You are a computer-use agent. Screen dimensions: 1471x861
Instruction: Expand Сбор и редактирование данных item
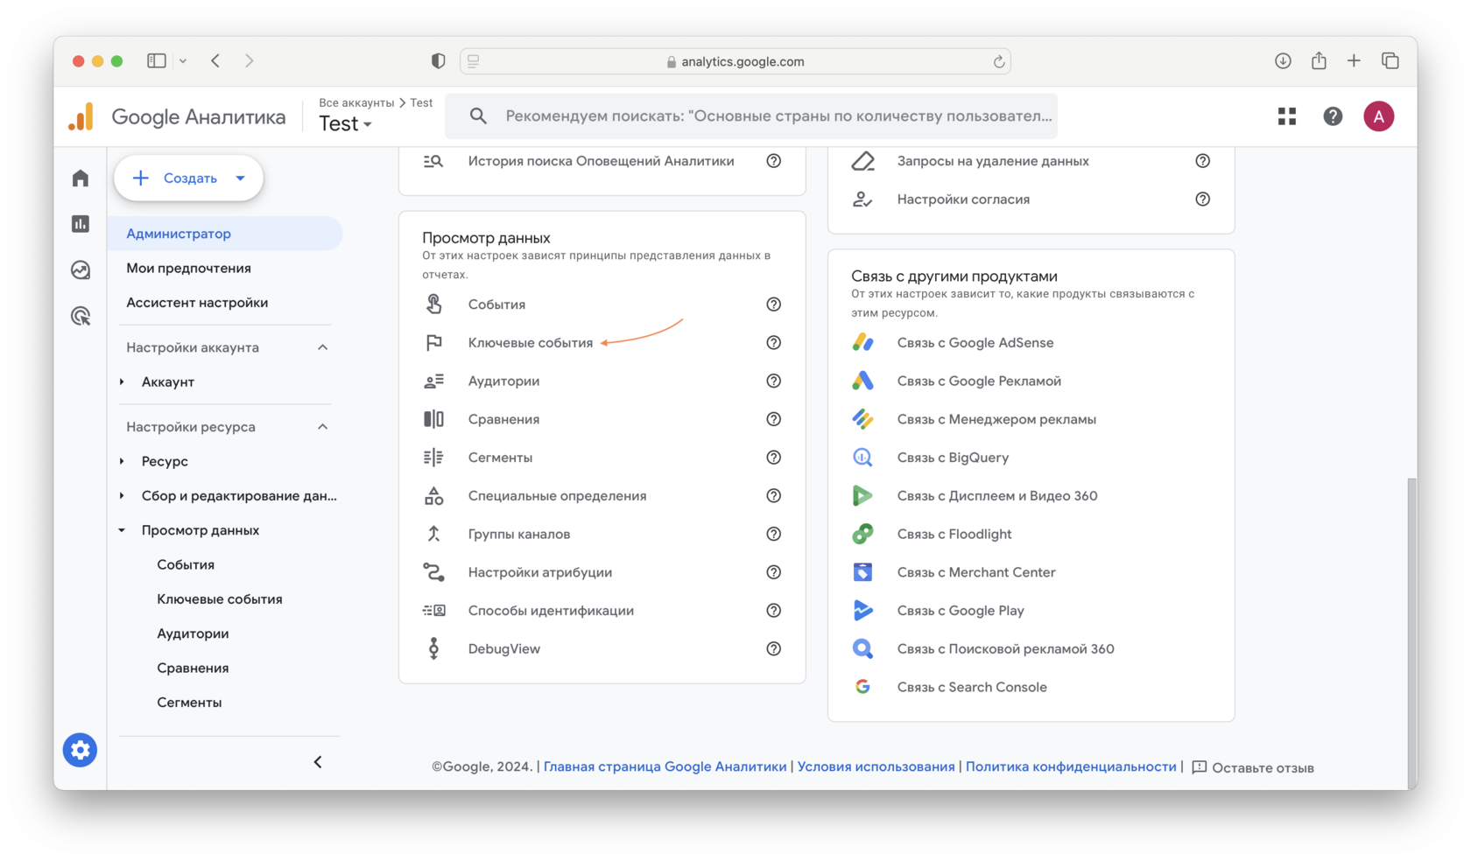point(122,495)
